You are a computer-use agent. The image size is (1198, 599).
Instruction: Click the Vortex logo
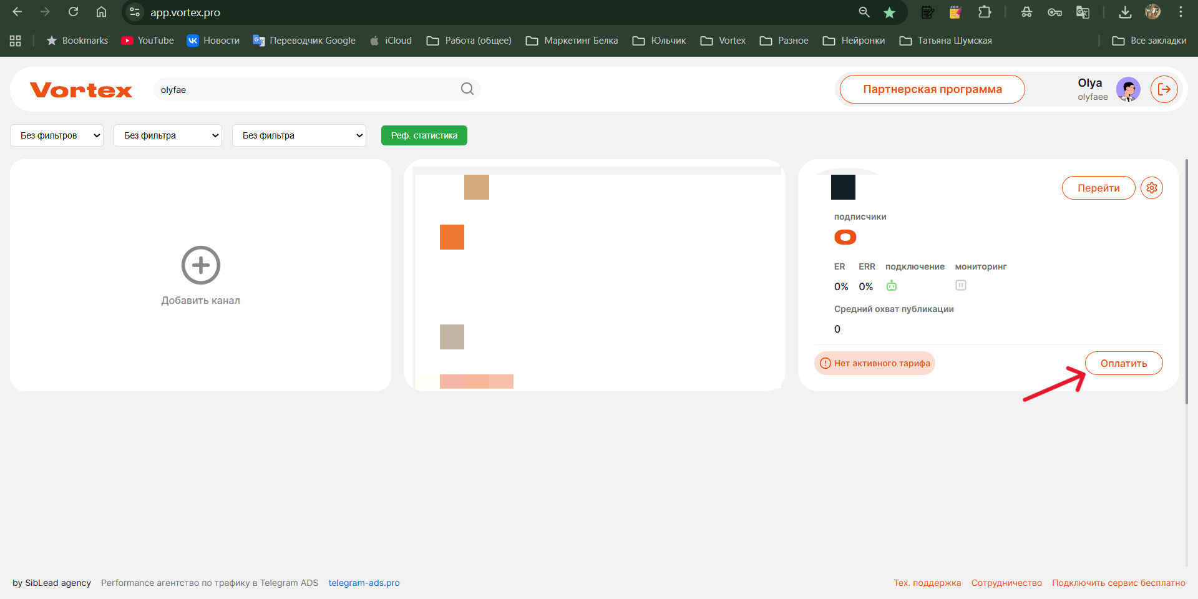[x=81, y=90]
